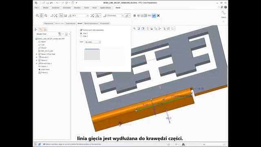Open the Transitions panel tab
Viewport: 261px width, 147px height.
click(x=71, y=24)
